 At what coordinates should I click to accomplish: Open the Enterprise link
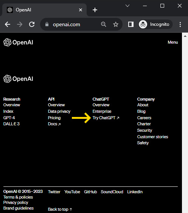[102, 111]
